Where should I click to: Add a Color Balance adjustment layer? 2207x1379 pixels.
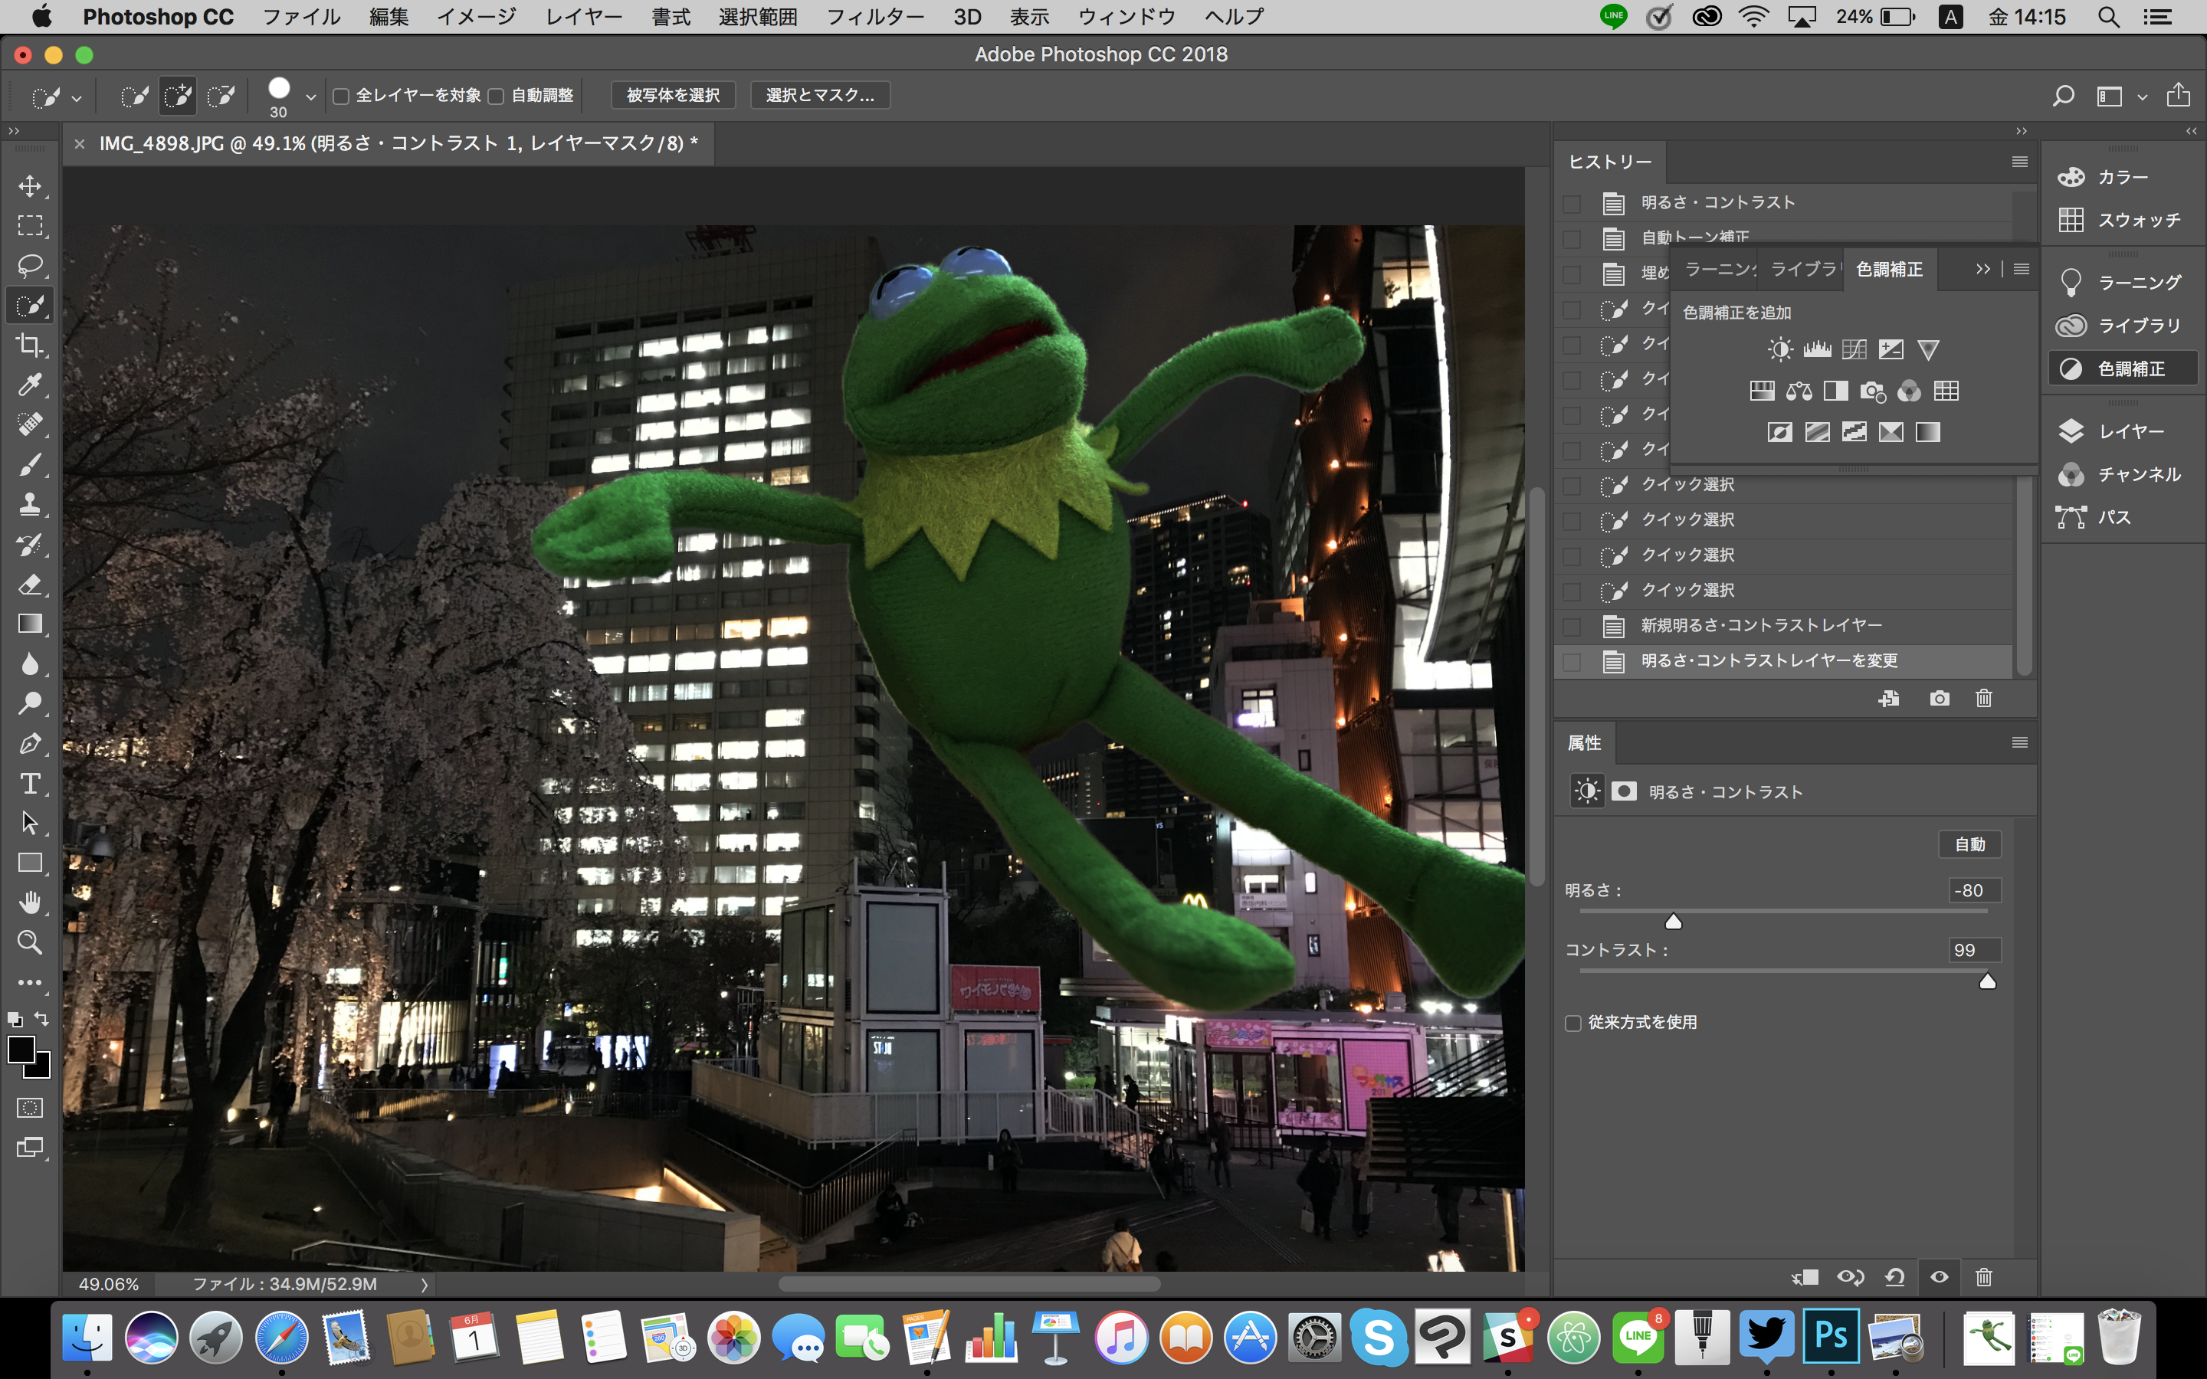point(1799,391)
